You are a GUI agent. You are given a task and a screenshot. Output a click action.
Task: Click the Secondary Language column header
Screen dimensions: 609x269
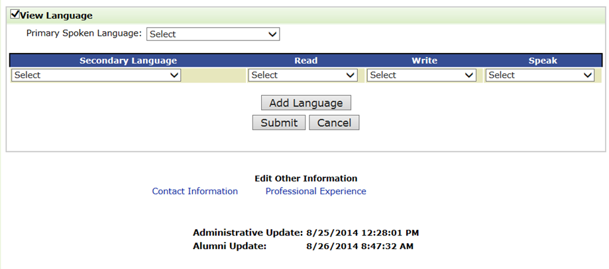click(128, 61)
